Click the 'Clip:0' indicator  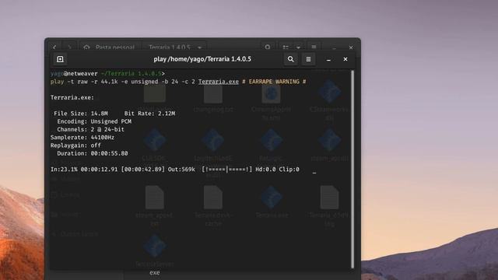pos(289,170)
